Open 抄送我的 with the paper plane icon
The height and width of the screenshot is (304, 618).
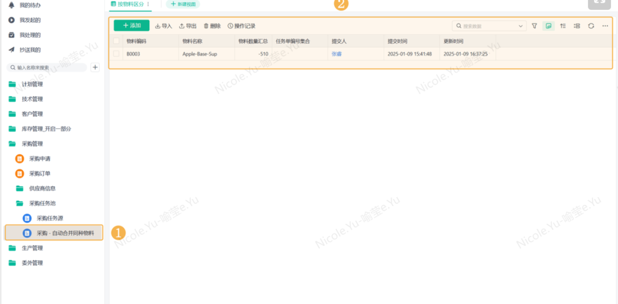(25, 50)
